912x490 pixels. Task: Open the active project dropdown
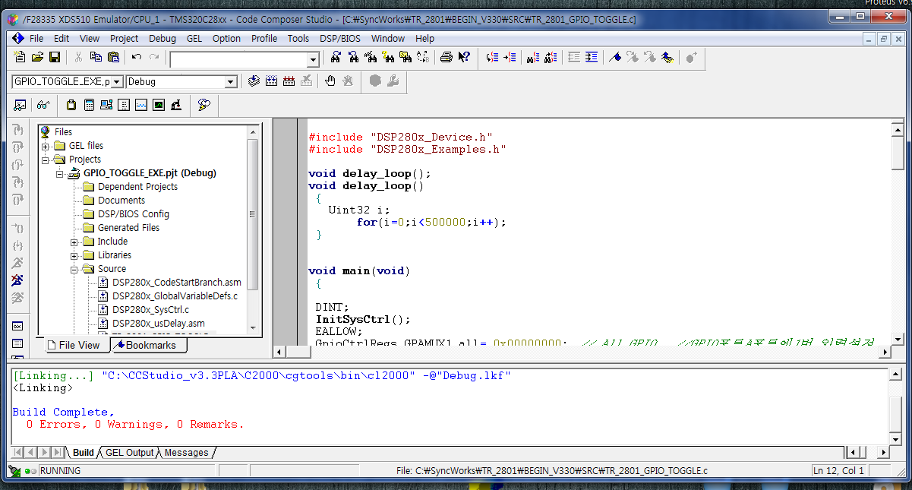pyautogui.click(x=118, y=81)
